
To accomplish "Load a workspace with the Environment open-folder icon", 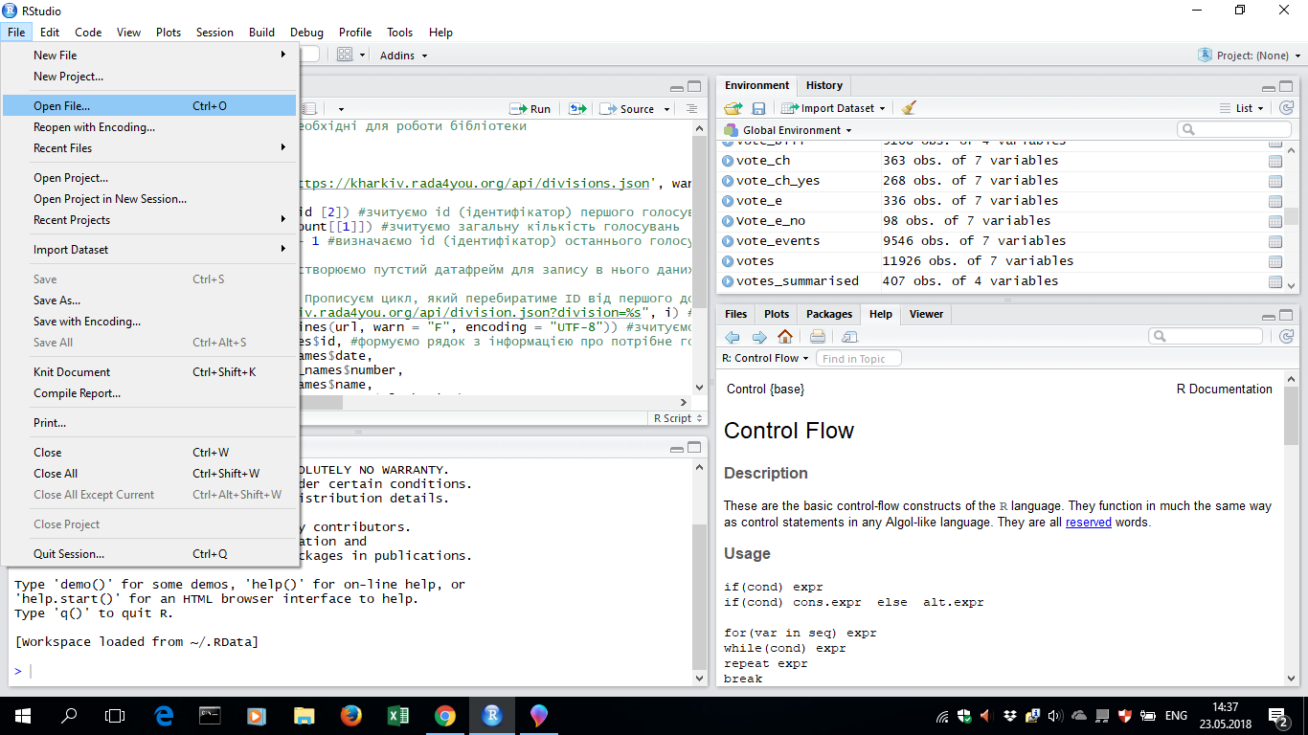I will click(733, 108).
